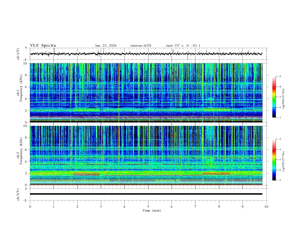The height and width of the screenshot is (232, 300).
Task: Click the time axis tick label "6"
Action: click(172, 207)
